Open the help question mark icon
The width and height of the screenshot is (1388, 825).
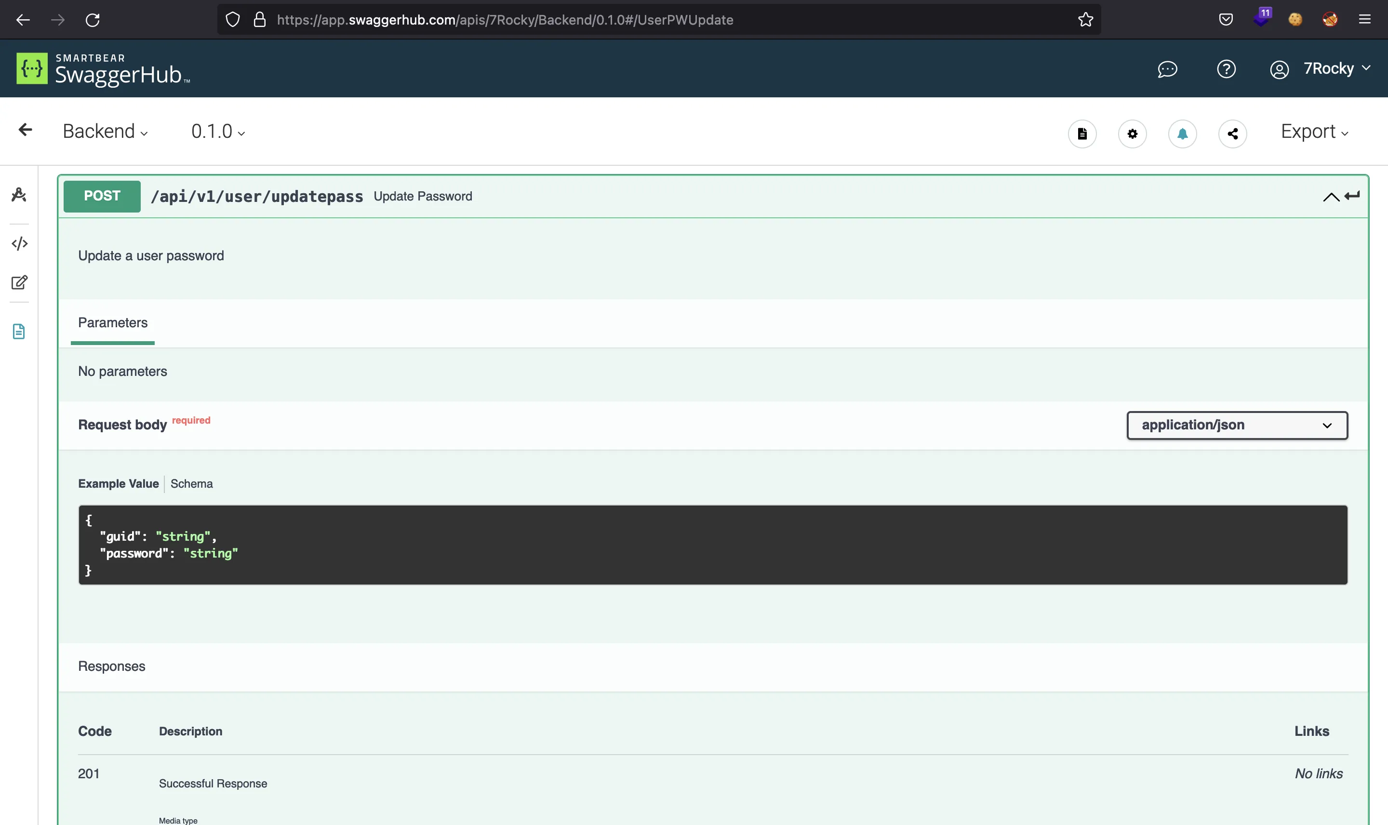point(1226,69)
